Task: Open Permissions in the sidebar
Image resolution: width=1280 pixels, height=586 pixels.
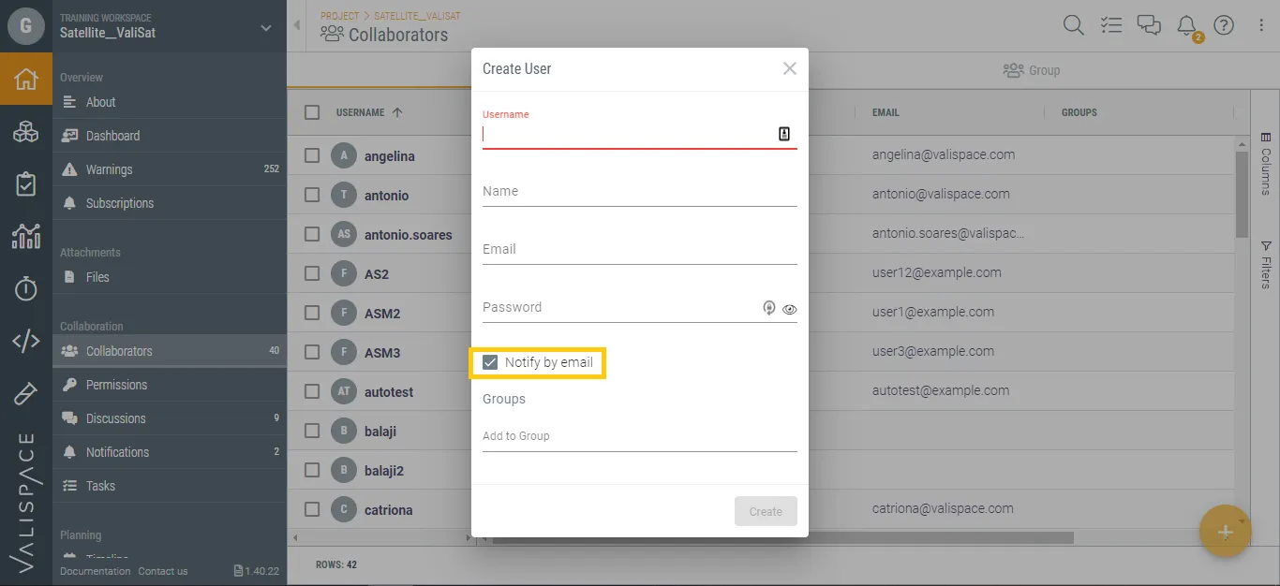Action: tap(116, 385)
